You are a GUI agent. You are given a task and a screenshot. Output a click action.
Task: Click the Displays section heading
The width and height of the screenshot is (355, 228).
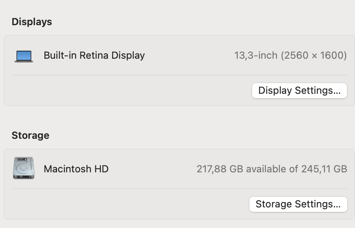coord(32,22)
